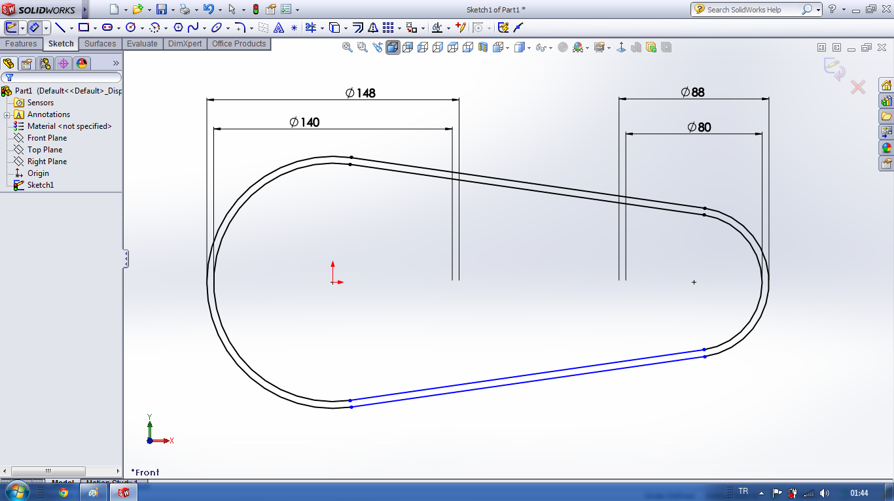Activate the sketch Text tool
The width and height of the screenshot is (894, 501).
(x=278, y=27)
